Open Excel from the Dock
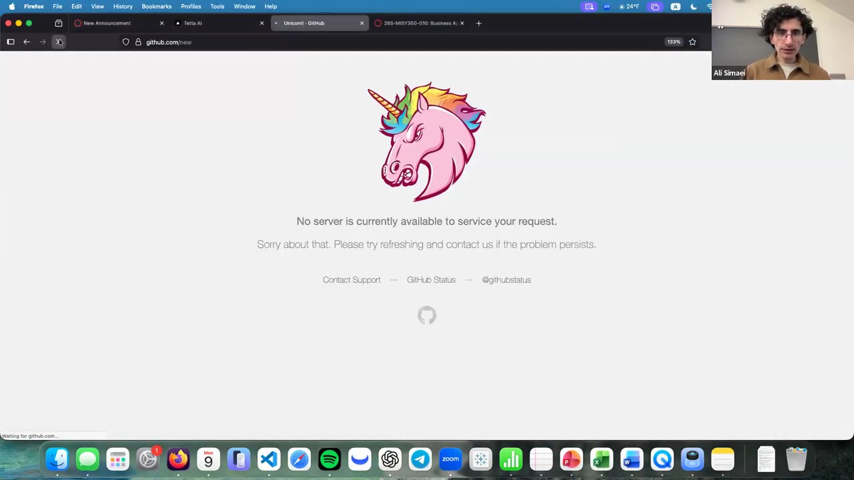This screenshot has height=480, width=854. pyautogui.click(x=601, y=459)
